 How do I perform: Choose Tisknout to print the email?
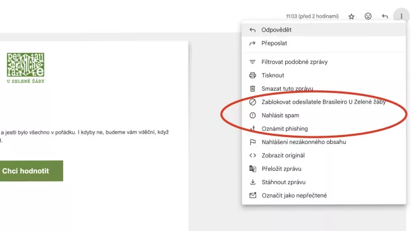click(324, 75)
